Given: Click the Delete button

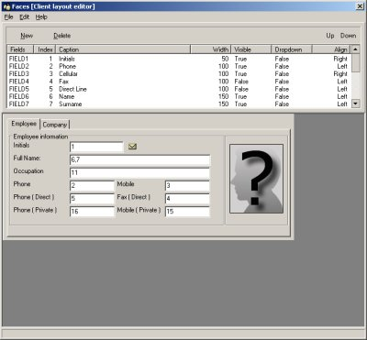Looking at the screenshot, I should pyautogui.click(x=62, y=36).
